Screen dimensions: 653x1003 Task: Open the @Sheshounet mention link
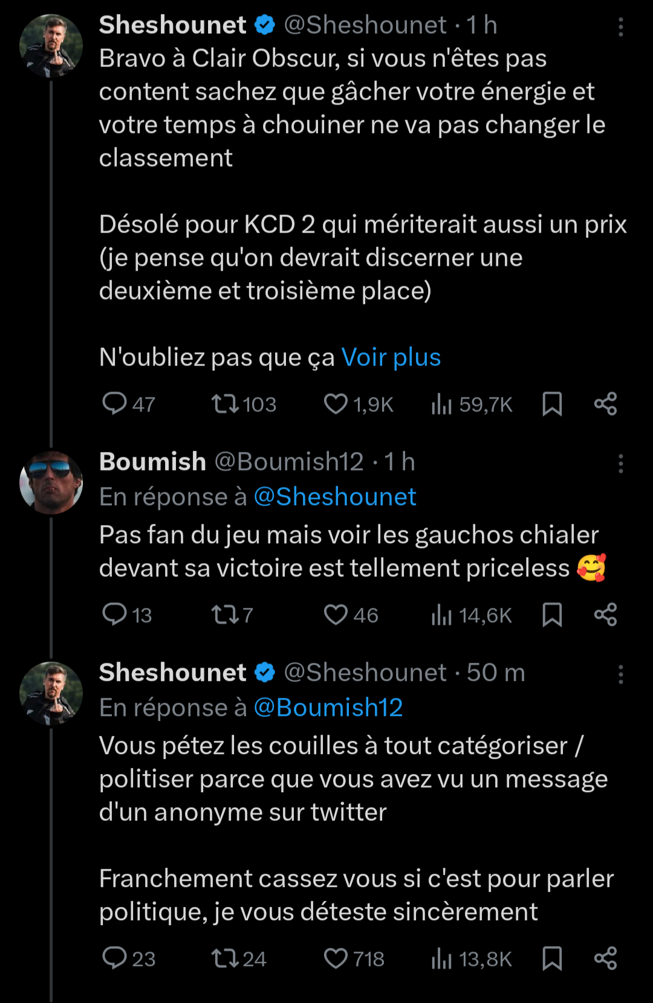tap(335, 497)
